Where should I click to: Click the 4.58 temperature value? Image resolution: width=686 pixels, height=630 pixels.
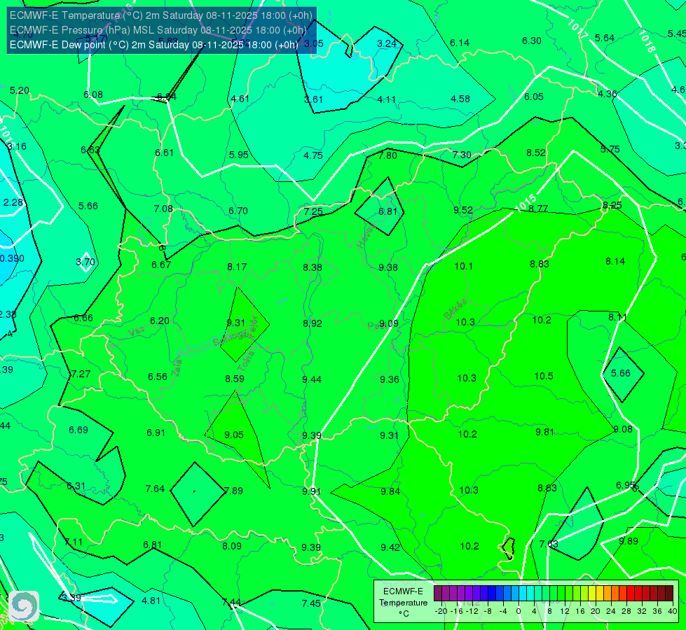click(x=460, y=99)
